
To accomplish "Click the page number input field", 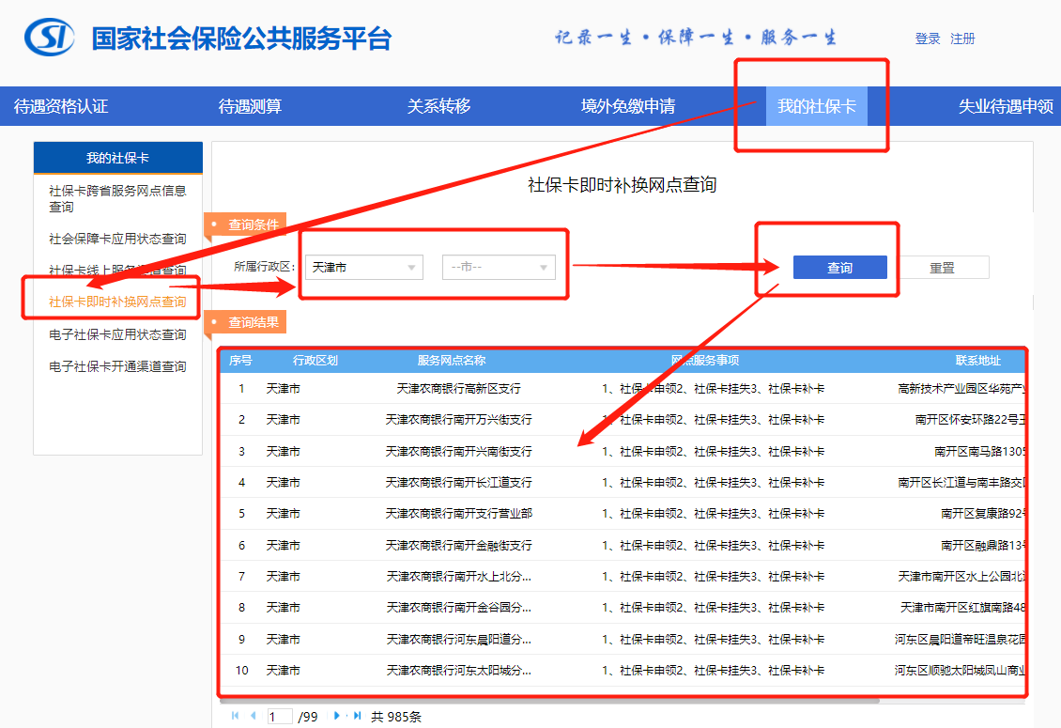I will (x=280, y=717).
